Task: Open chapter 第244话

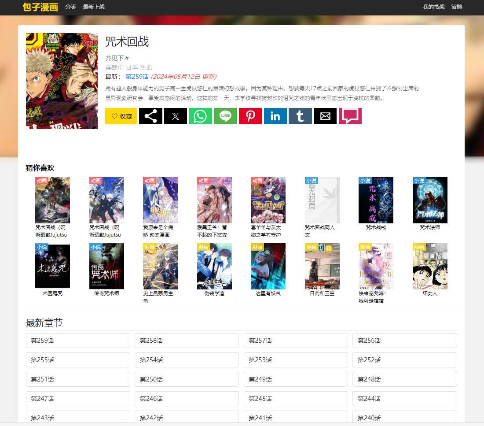Action: click(x=405, y=399)
